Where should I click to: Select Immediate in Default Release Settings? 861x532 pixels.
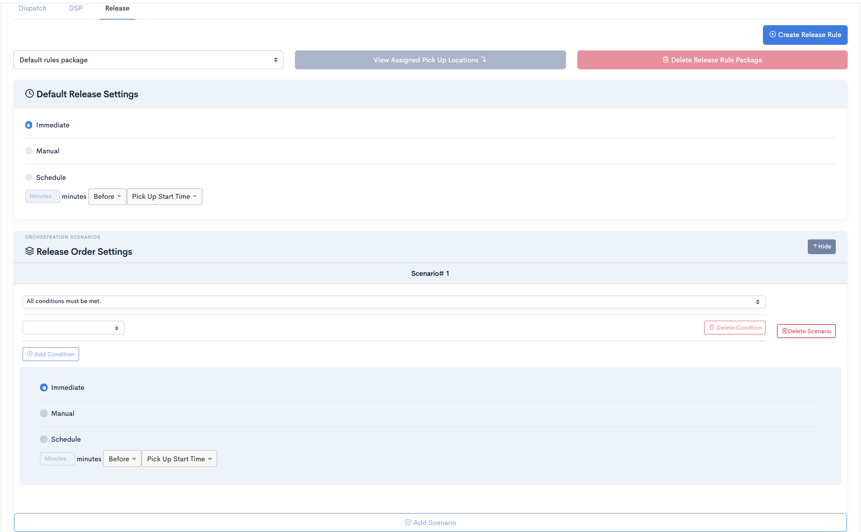click(x=29, y=125)
